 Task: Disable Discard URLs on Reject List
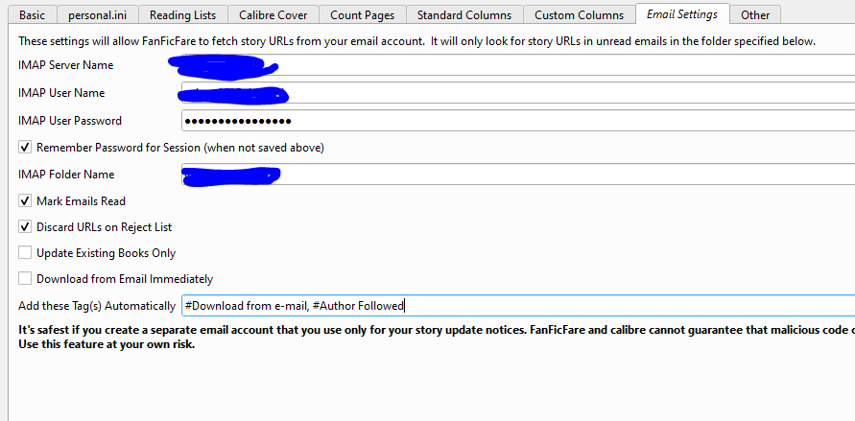25,227
